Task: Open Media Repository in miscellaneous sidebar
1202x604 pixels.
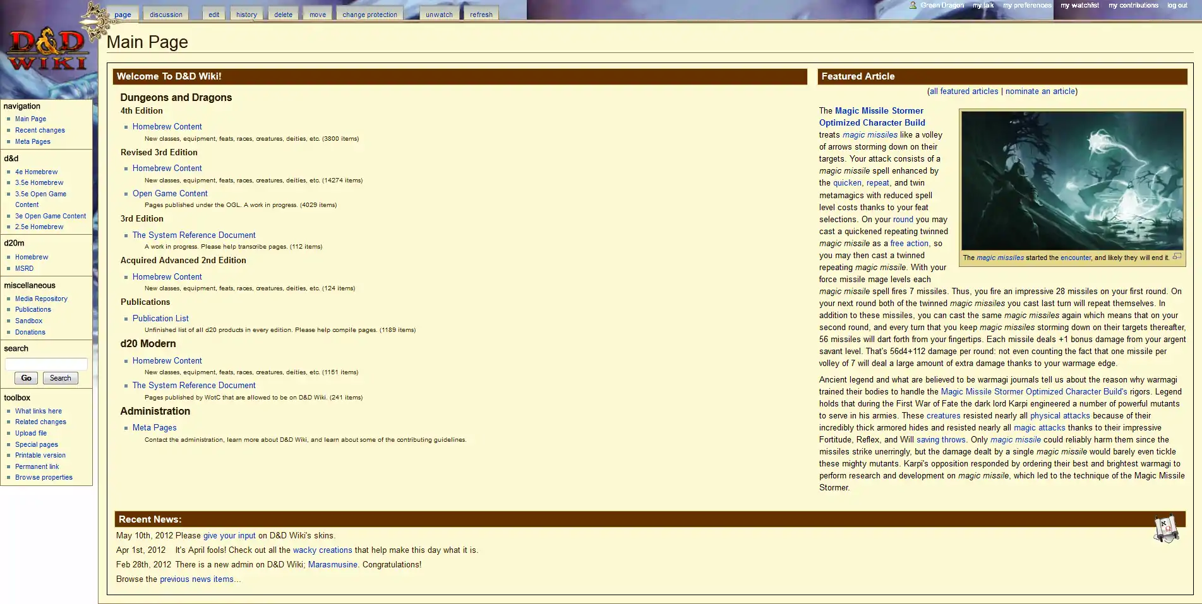Action: point(41,299)
